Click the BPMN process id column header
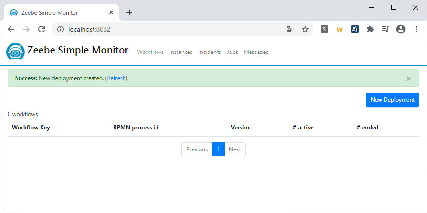The height and width of the screenshot is (213, 427). click(x=136, y=128)
